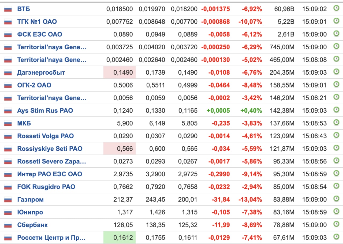Click the time 15:06:21
The height and width of the screenshot is (244, 343).
click(314, 98)
